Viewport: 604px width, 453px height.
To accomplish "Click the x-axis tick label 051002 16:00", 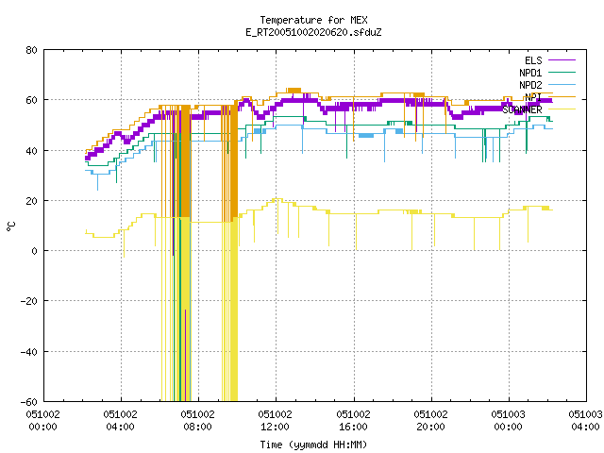I will click(353, 420).
